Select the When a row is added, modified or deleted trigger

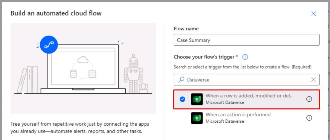247,99
